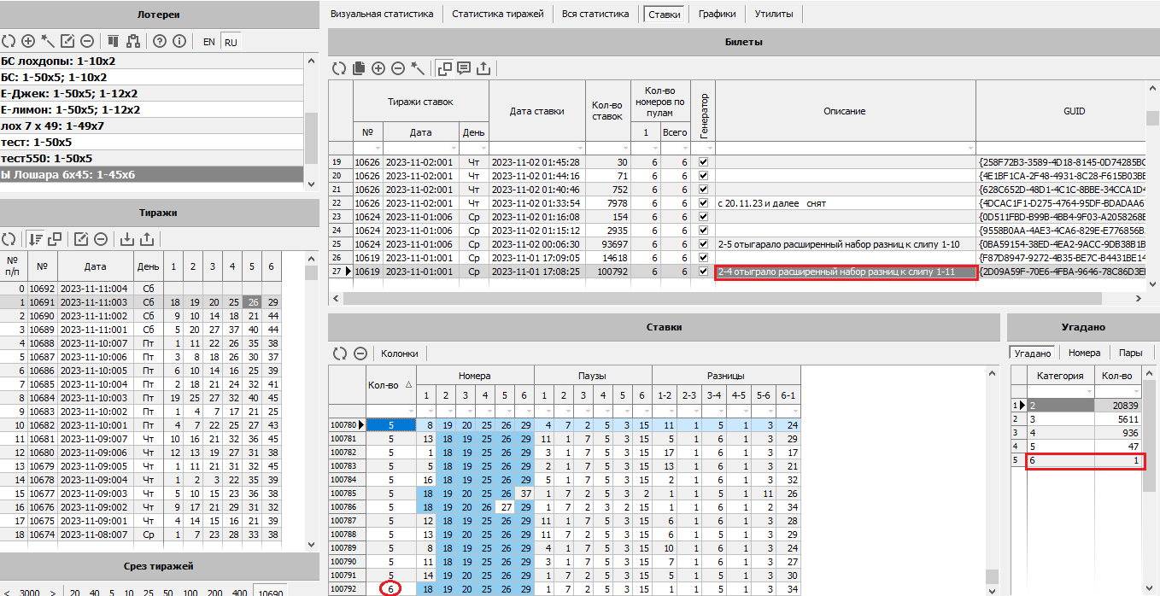Refresh the Ставки bets list

point(339,353)
